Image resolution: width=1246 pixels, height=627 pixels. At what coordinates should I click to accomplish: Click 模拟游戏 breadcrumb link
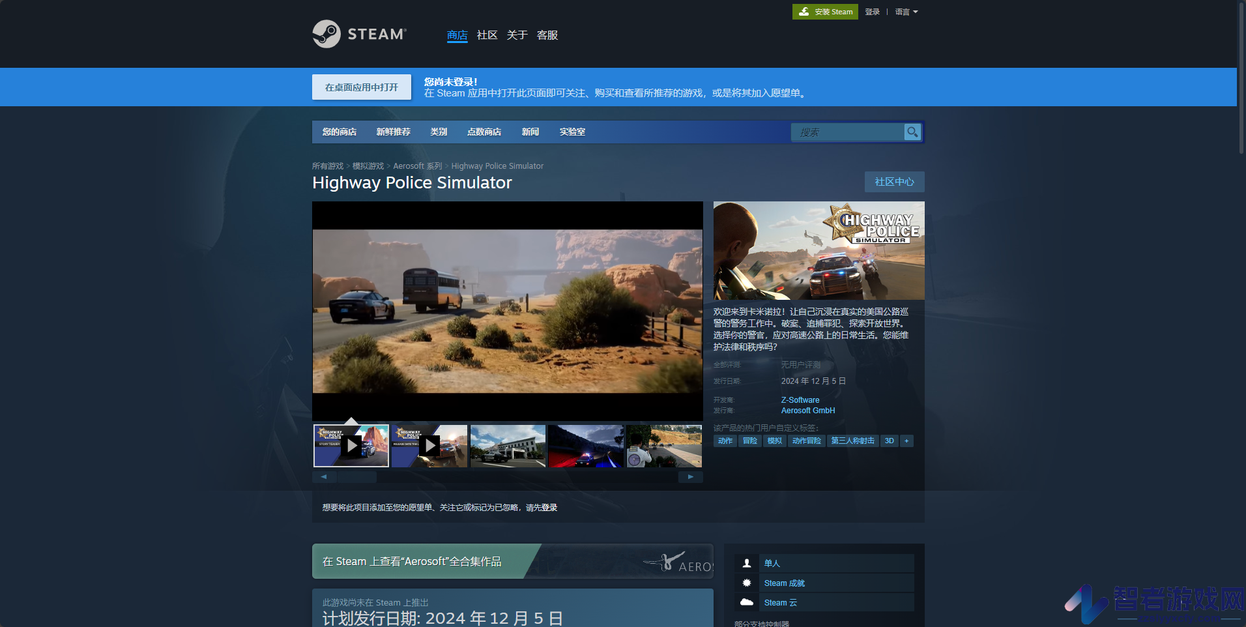pos(368,166)
